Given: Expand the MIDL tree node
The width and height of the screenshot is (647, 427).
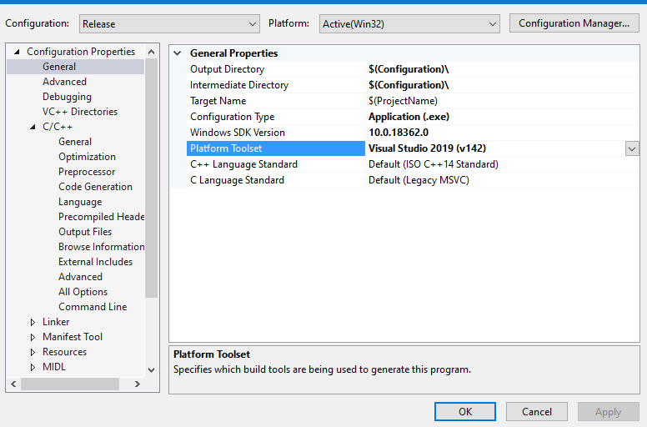Looking at the screenshot, I should (33, 367).
